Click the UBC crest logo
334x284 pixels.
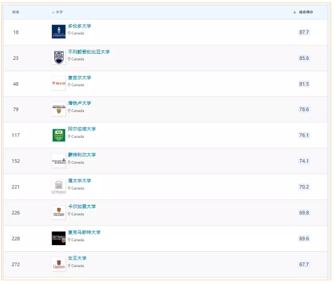click(58, 57)
